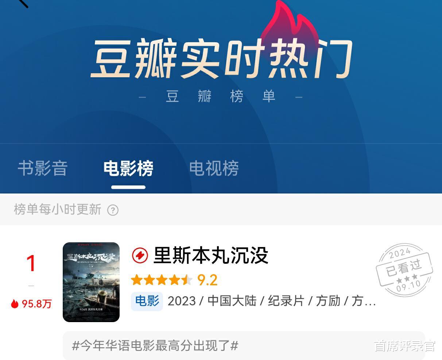Switch to the 书影音 tab
442x360 pixels.
point(43,168)
